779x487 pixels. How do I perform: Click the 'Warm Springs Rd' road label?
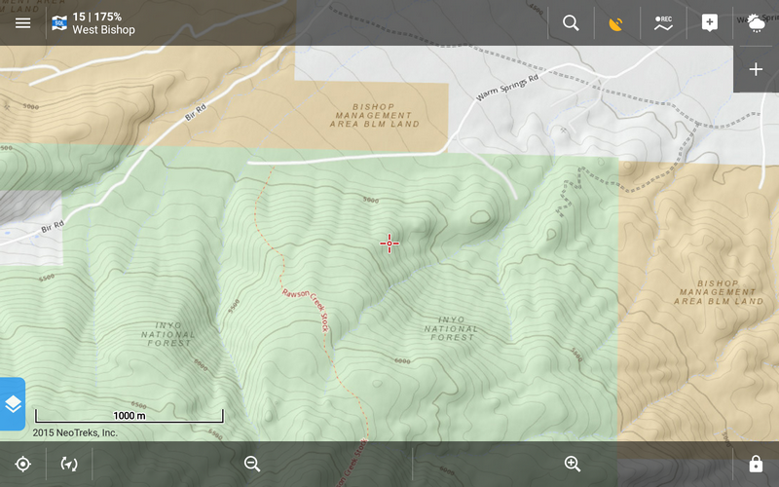click(x=507, y=88)
